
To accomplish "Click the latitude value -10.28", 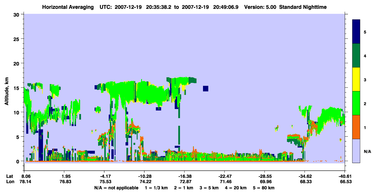I will pos(145,176).
